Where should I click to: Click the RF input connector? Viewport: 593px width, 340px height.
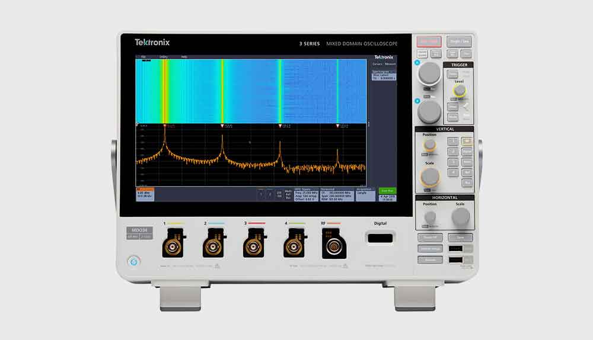334,248
